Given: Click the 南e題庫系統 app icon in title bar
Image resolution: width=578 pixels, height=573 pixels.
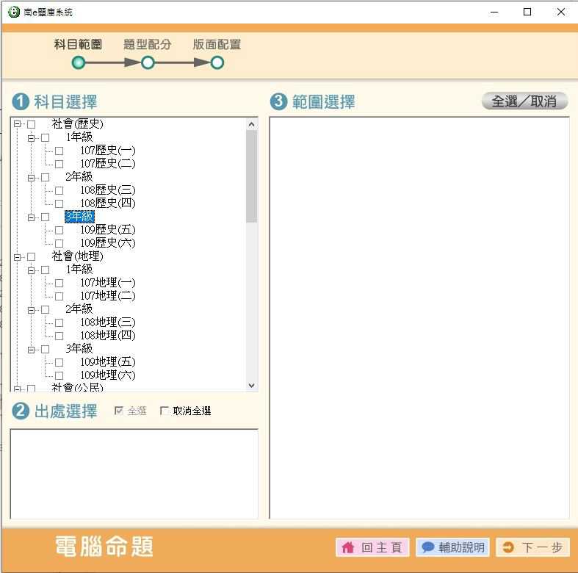Looking at the screenshot, I should tap(14, 12).
